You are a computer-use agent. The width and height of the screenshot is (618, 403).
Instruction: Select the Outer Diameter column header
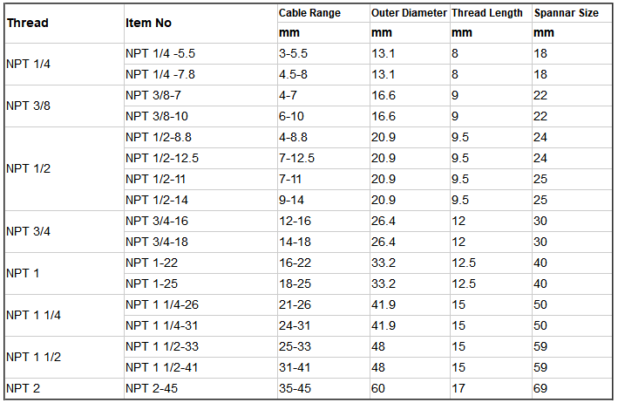point(409,13)
